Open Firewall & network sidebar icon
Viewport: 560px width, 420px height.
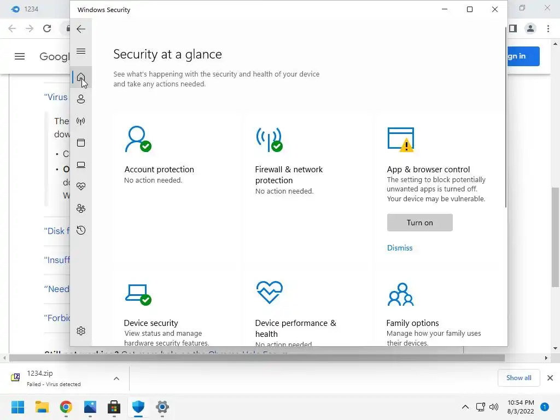pos(81,121)
